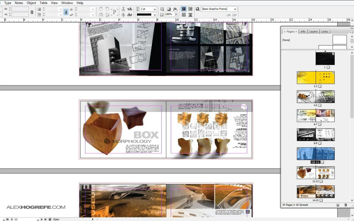
Task: Open the preflight Open menu arrow
Action: [x=92, y=219]
